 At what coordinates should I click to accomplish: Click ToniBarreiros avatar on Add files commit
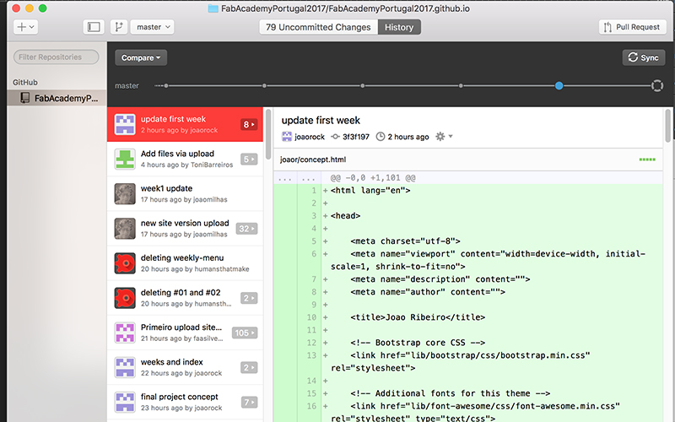tap(125, 159)
